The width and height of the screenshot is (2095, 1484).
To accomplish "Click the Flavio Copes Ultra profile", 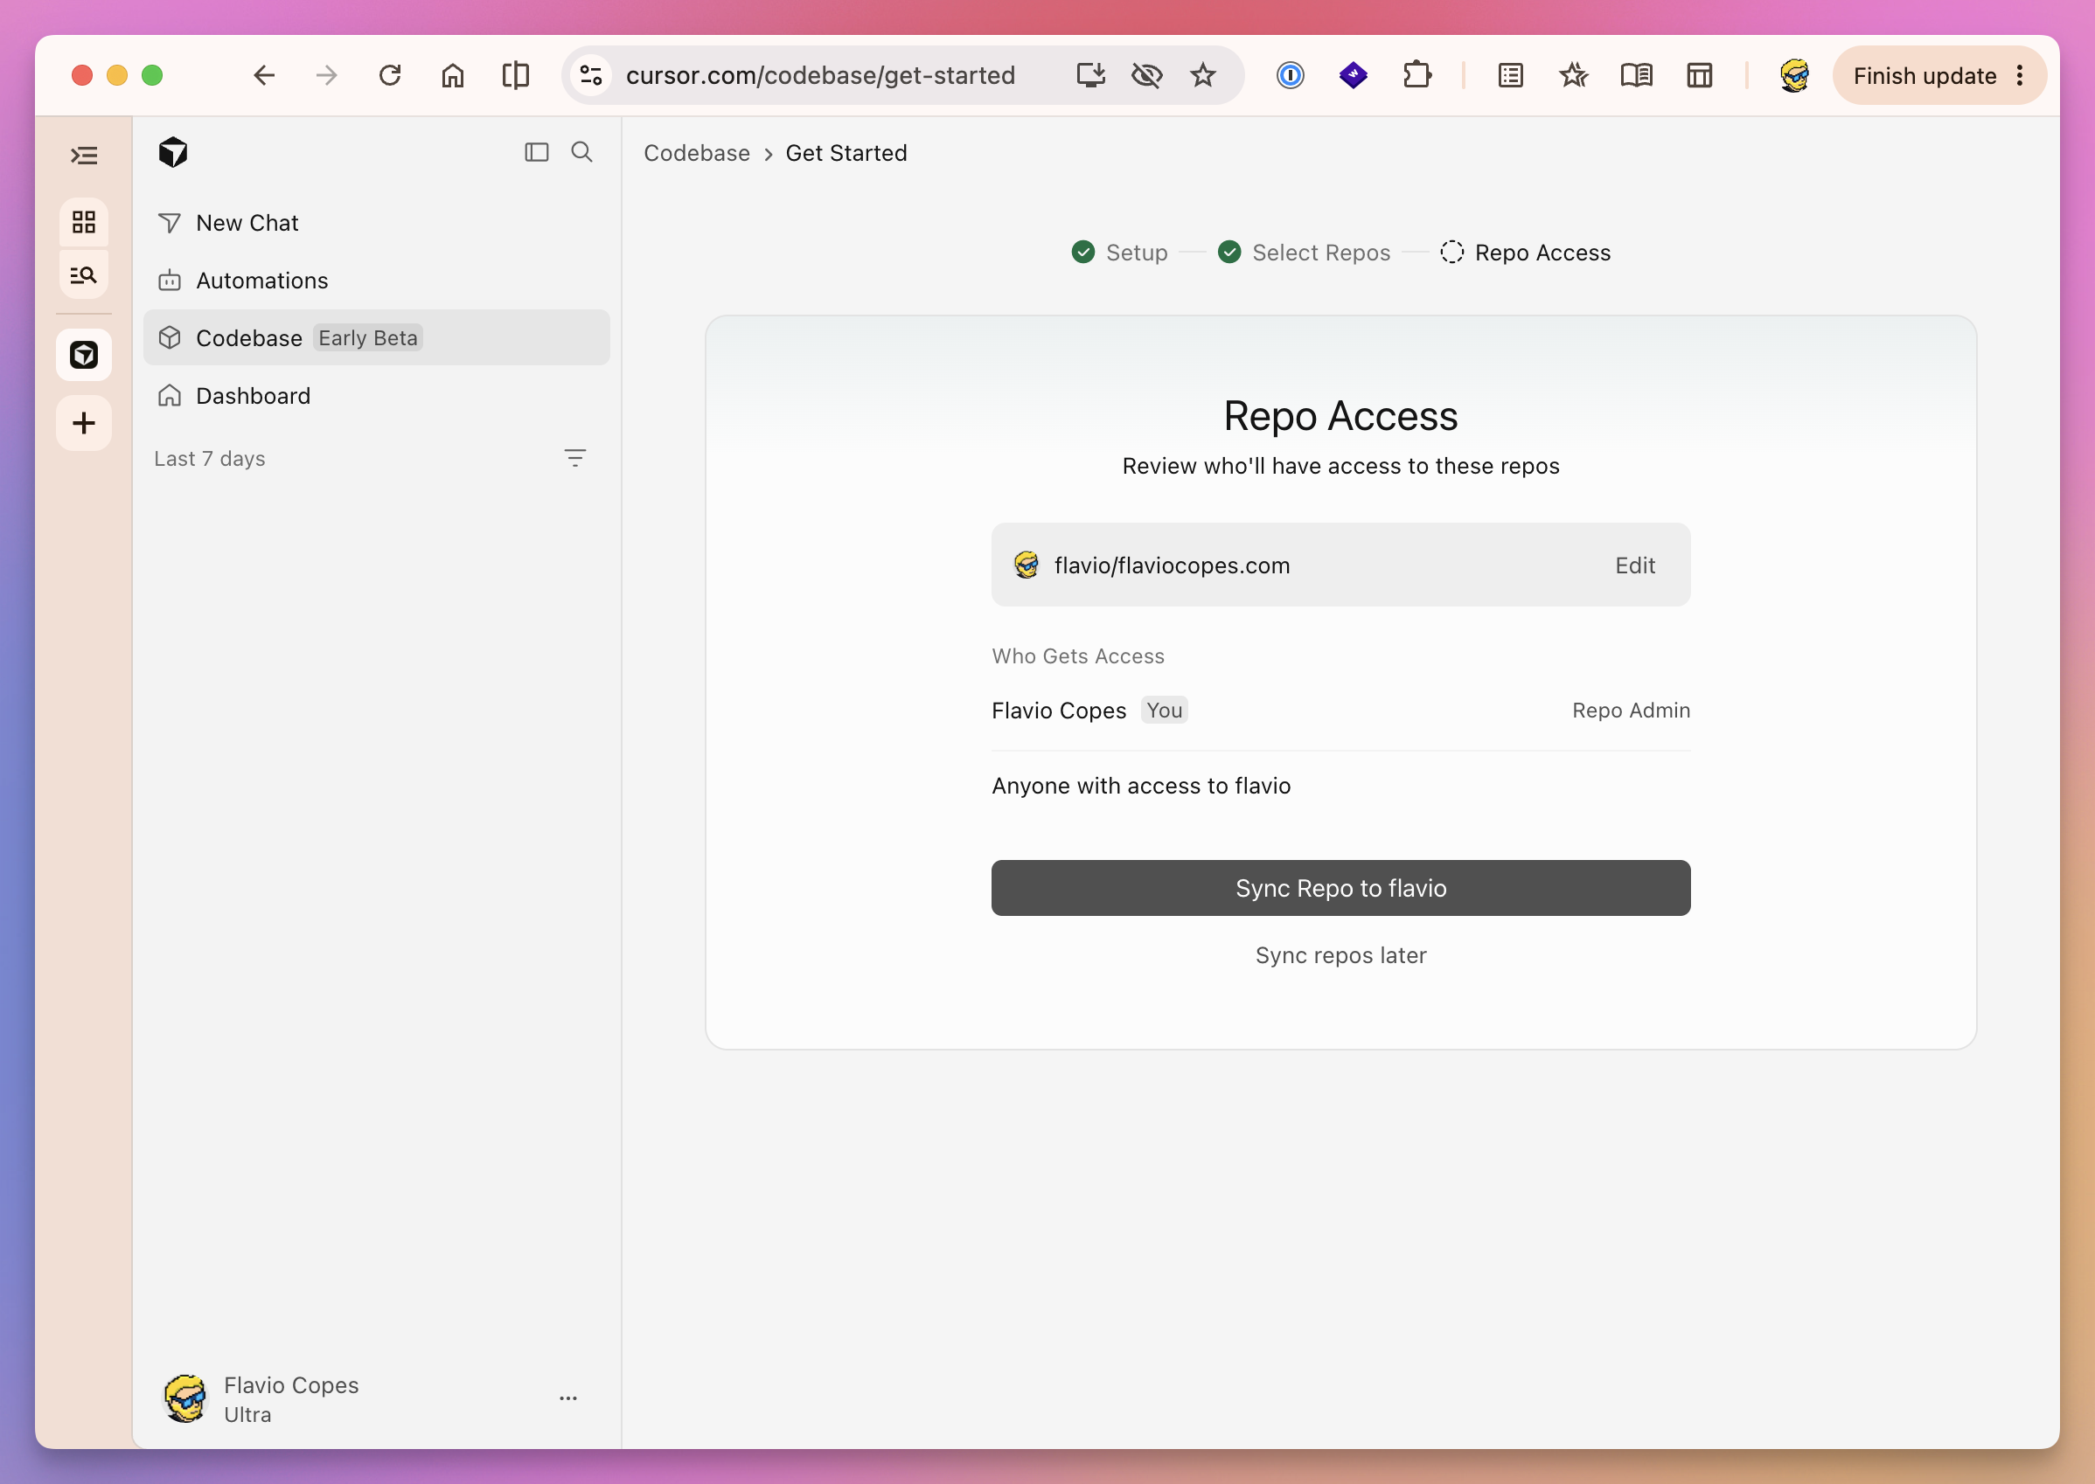I will (x=261, y=1399).
